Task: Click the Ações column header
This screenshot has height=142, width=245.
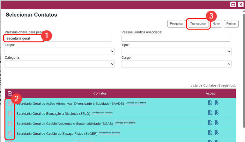Action: (x=210, y=93)
